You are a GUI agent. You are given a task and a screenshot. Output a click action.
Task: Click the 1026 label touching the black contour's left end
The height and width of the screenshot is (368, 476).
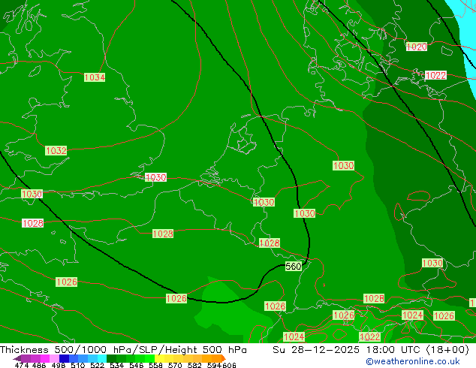coord(176,298)
